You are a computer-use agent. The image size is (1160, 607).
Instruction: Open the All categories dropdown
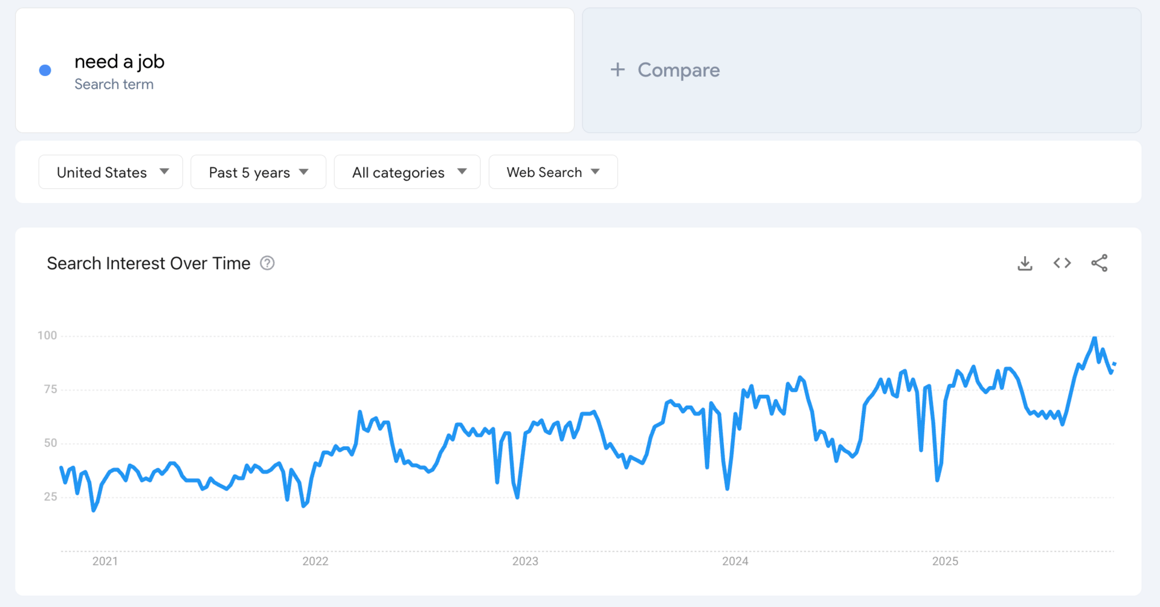pyautogui.click(x=407, y=172)
